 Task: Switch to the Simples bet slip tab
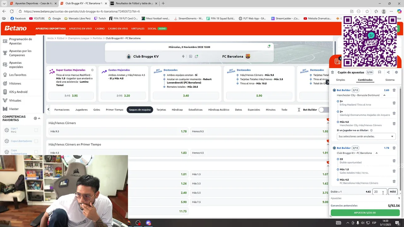pos(341,80)
